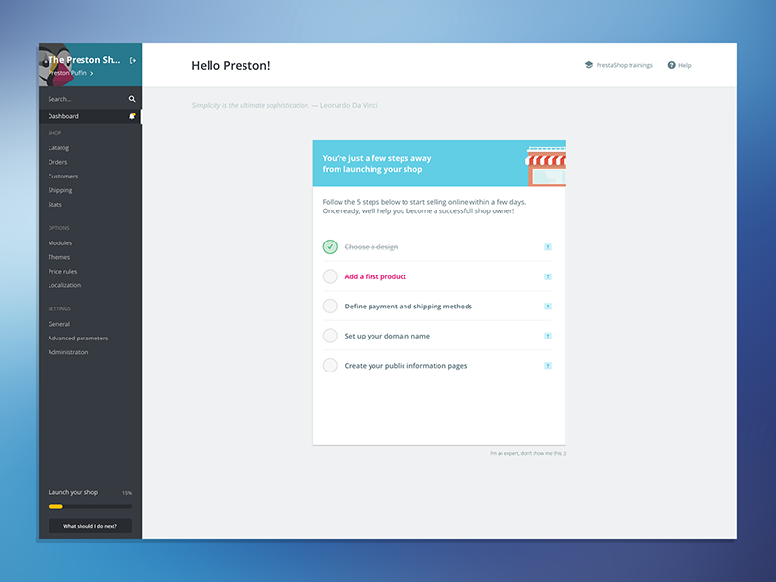
Task: Open Advanced parameters in the sidebar
Action: (78, 338)
